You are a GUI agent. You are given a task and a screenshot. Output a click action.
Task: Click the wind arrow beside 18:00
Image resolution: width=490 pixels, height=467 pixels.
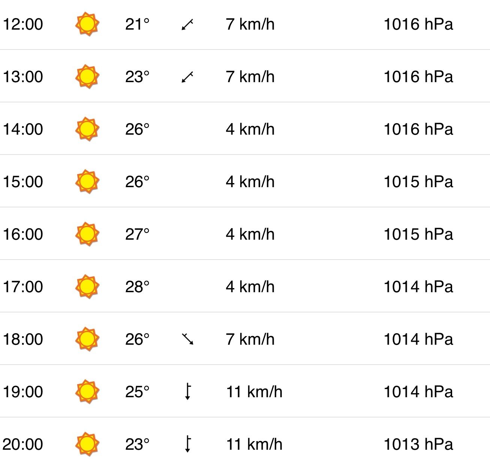tap(187, 339)
